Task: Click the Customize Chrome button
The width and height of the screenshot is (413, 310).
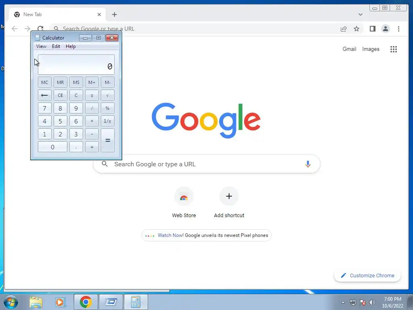Action: click(367, 275)
